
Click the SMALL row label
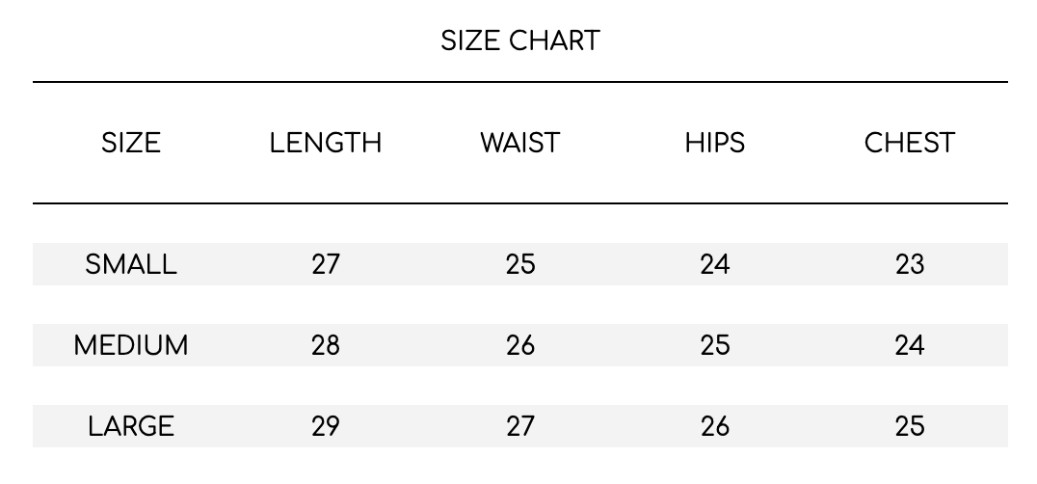click(x=131, y=264)
